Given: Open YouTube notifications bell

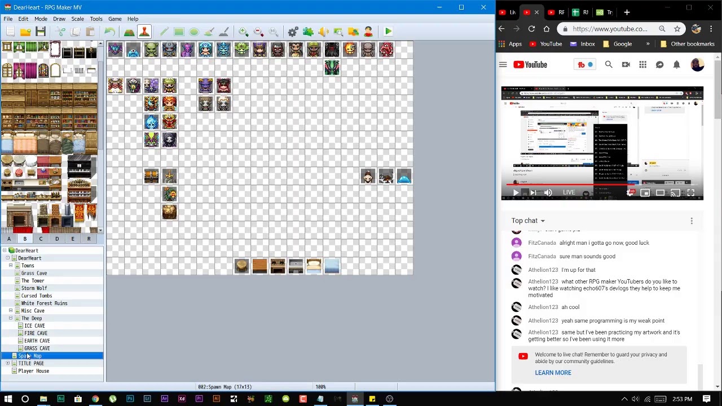Looking at the screenshot, I should coord(676,65).
